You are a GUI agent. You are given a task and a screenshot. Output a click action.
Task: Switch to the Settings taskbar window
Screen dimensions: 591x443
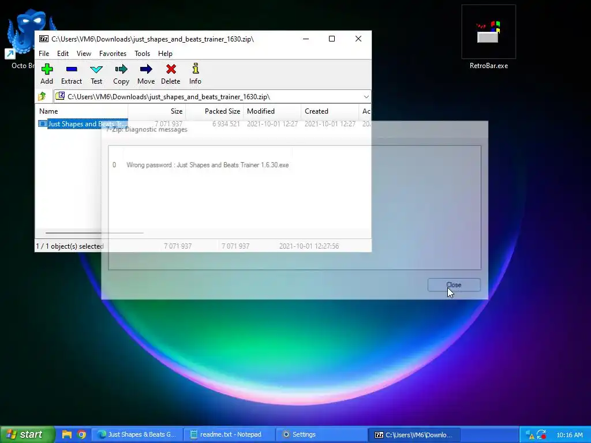pyautogui.click(x=321, y=434)
